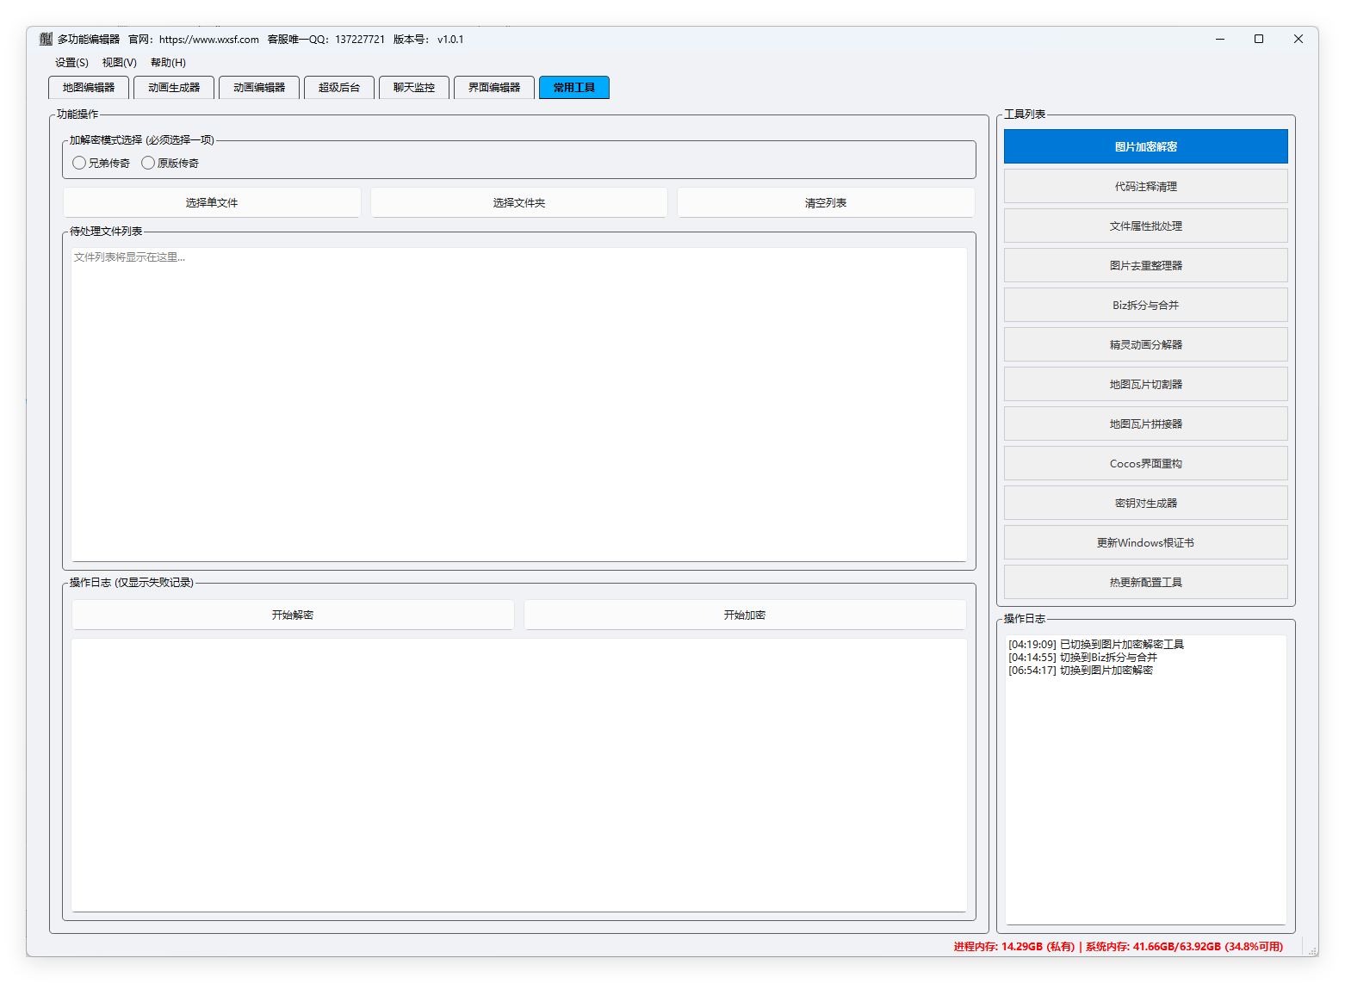
Task: Click inside the 待处理文件列表 text area
Action: [518, 405]
